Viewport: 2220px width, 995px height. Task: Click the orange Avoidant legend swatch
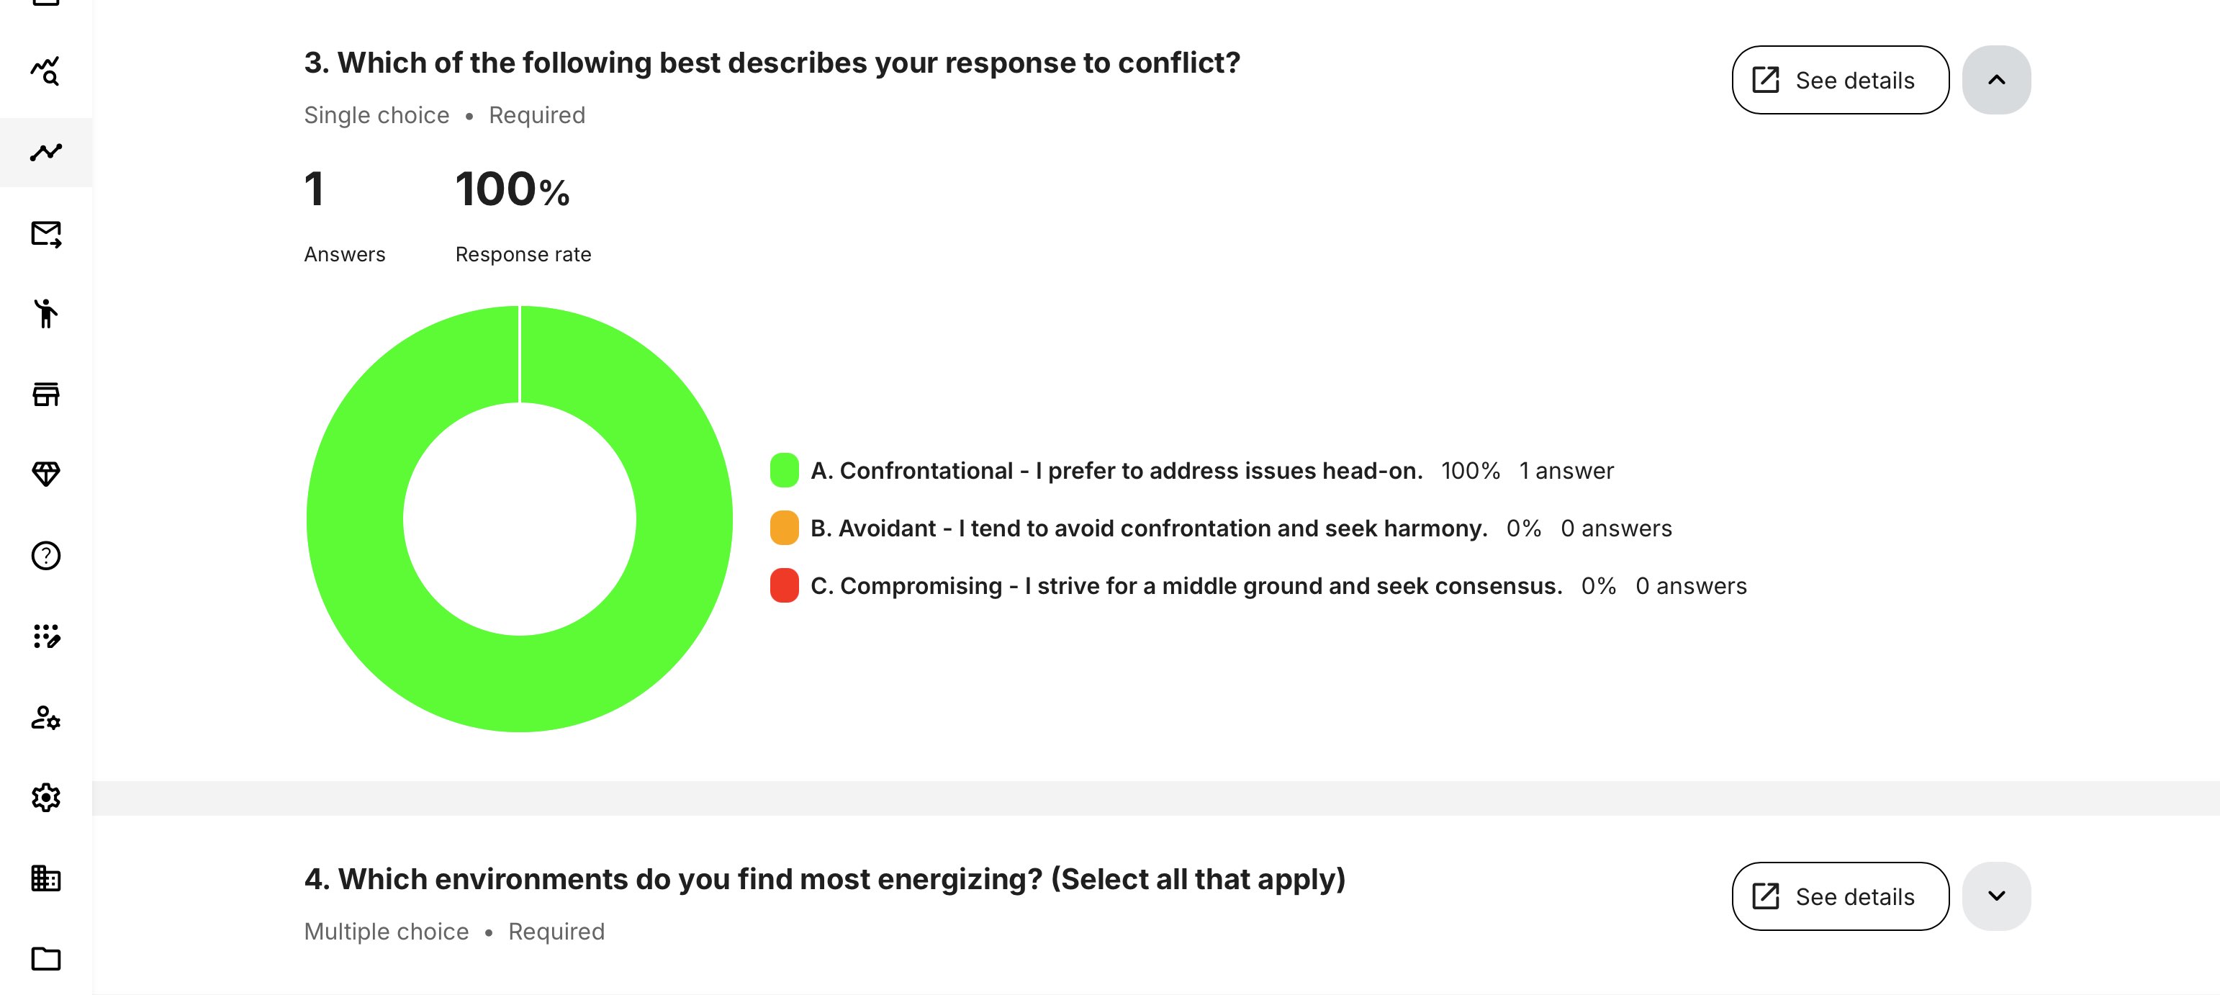783,528
